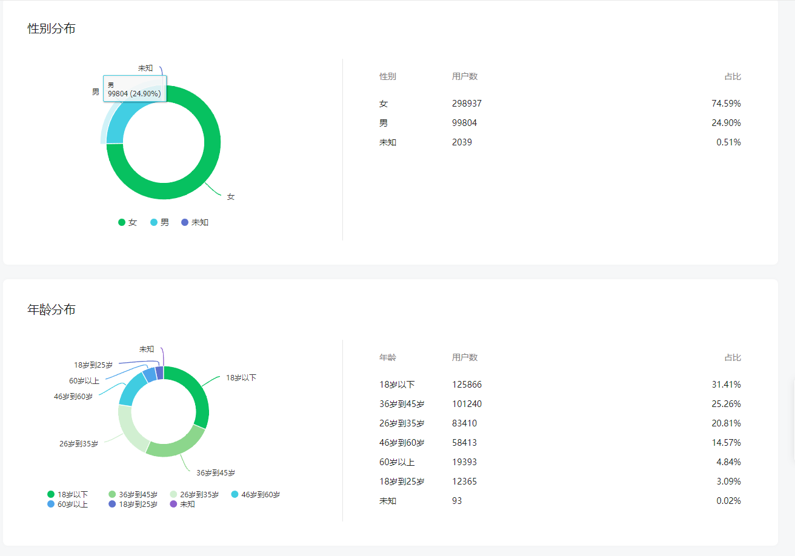The height and width of the screenshot is (556, 795).
Task: Click the purple 未知 legend dot in age chart
Action: click(x=173, y=504)
